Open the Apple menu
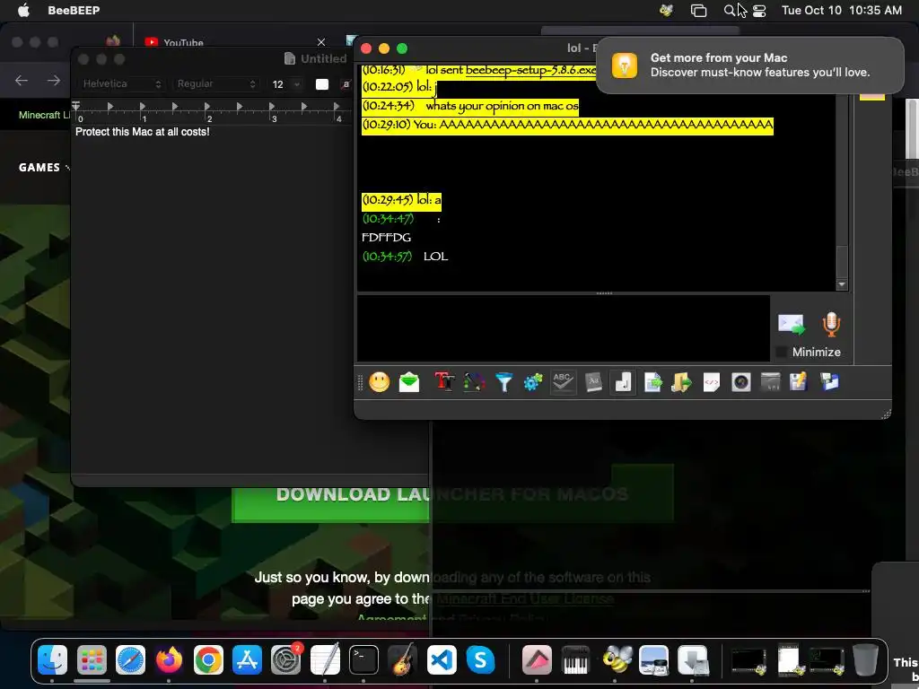 pos(23,10)
